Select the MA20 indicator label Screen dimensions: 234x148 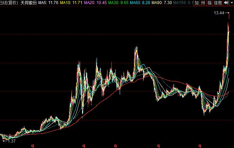click(x=95, y=3)
